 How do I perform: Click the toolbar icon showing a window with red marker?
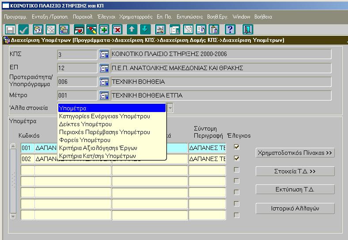79,29
